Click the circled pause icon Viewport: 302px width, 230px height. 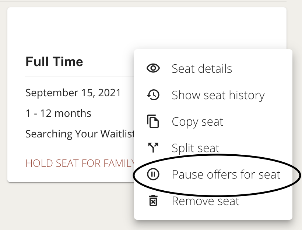tap(153, 174)
